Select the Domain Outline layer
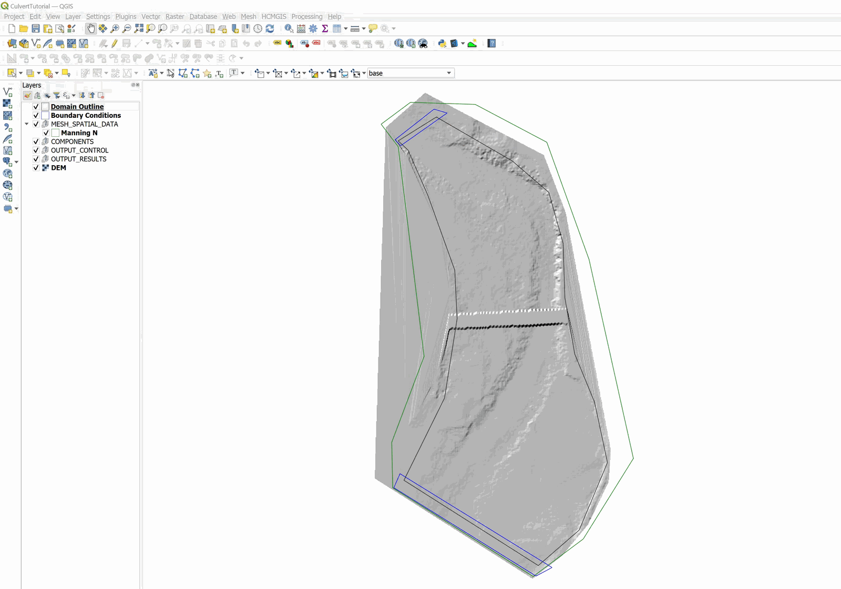841x589 pixels. pyautogui.click(x=77, y=106)
